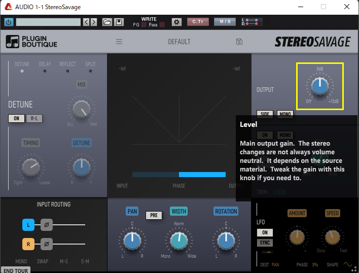The height and width of the screenshot is (273, 359).
Task: Click the WIDTH label button
Action: click(179, 211)
